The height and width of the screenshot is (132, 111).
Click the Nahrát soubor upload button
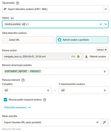click(x=95, y=56)
